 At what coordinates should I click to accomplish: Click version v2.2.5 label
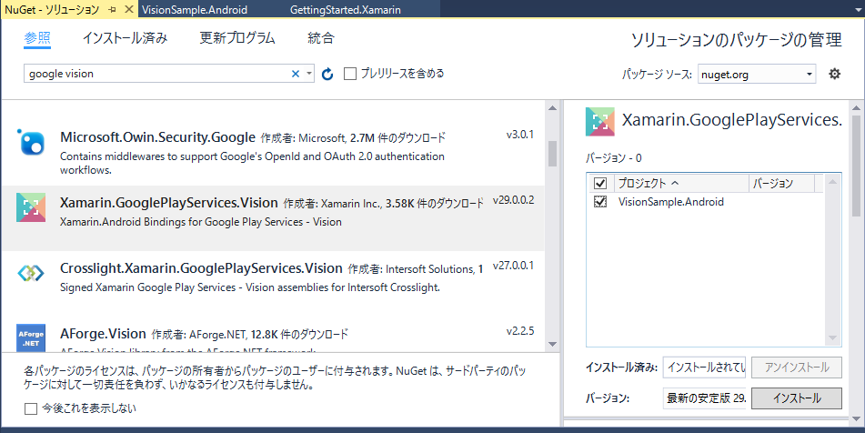520,331
